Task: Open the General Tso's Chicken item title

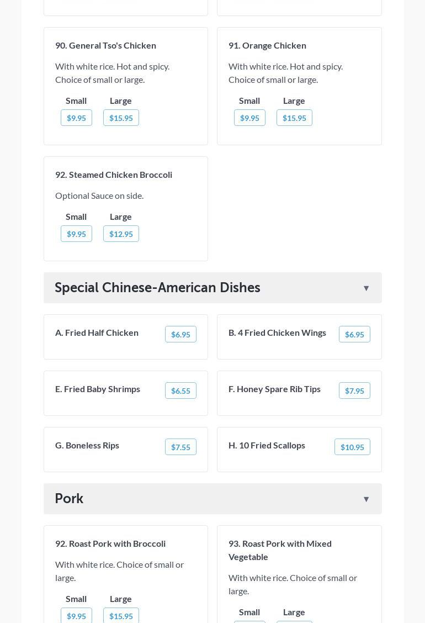Action: 105,45
